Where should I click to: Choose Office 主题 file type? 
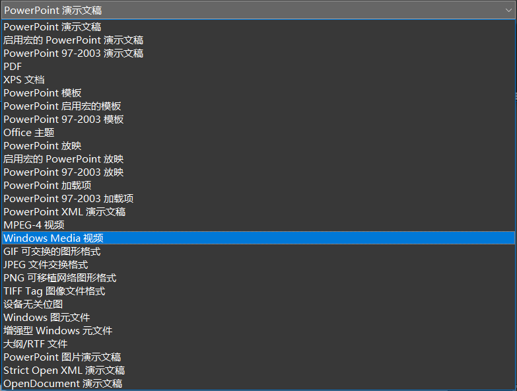pyautogui.click(x=258, y=133)
